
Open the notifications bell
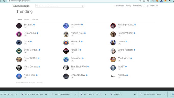[148, 6]
